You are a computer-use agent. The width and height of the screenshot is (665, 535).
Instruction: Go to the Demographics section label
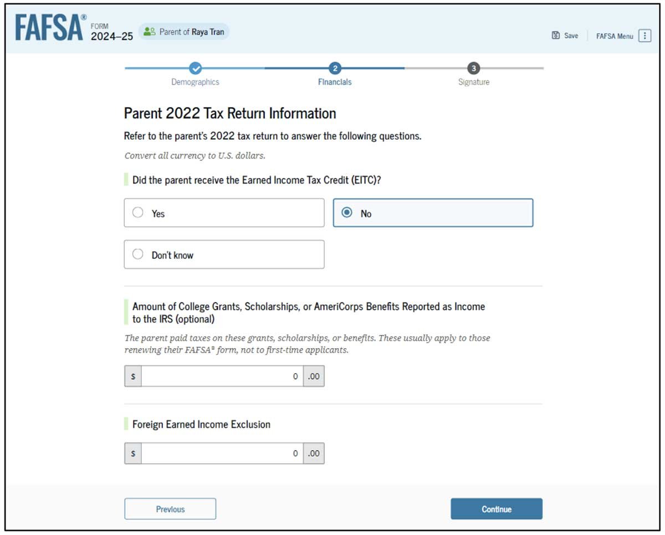195,82
